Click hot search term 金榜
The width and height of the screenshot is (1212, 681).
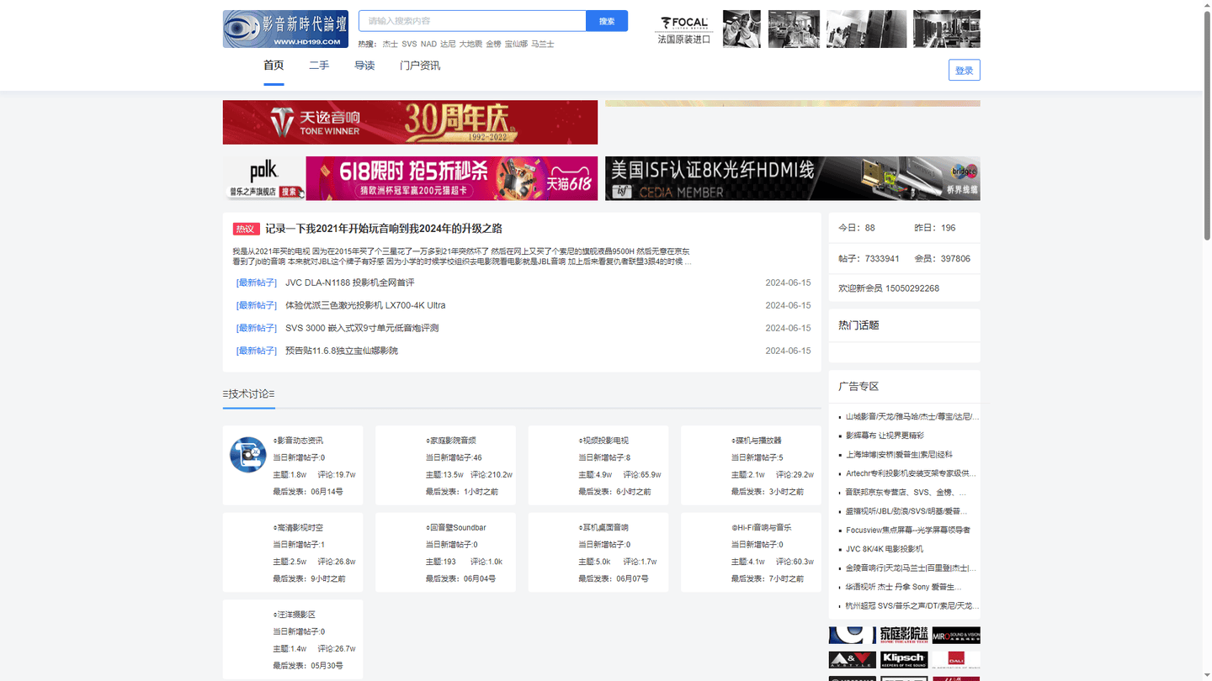(493, 44)
